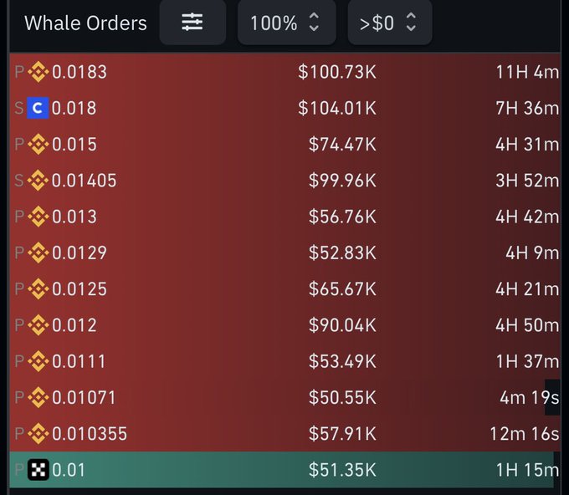Click the 4H 42m order age
The image size is (569, 495).
[528, 217]
